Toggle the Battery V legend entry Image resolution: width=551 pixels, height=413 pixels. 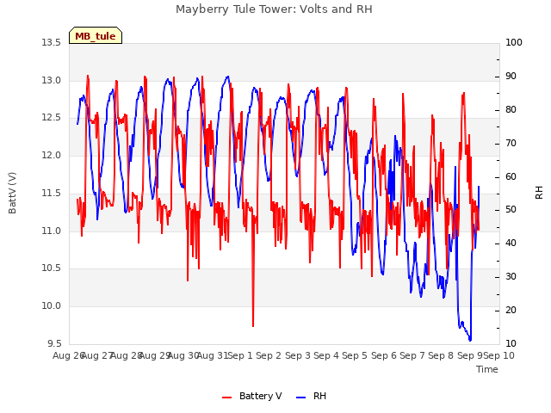click(x=251, y=396)
